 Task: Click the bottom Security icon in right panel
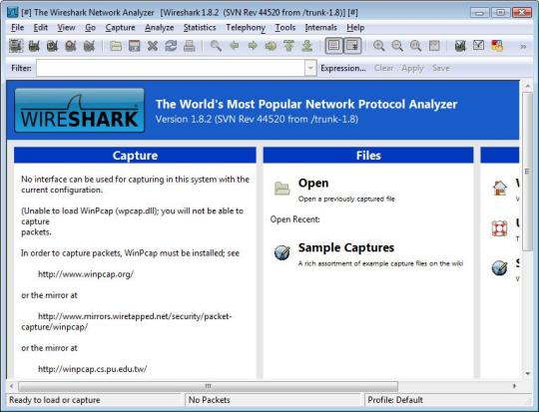(499, 267)
